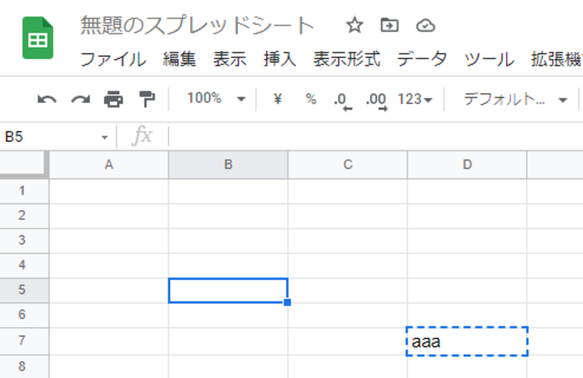Click the redo arrow icon
Image resolution: width=583 pixels, height=378 pixels.
click(x=80, y=99)
